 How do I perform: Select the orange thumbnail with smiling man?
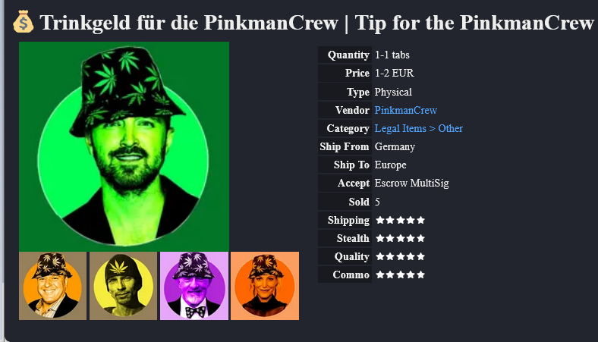(52, 286)
